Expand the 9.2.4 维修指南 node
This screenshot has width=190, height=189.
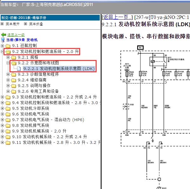click(x=8, y=80)
